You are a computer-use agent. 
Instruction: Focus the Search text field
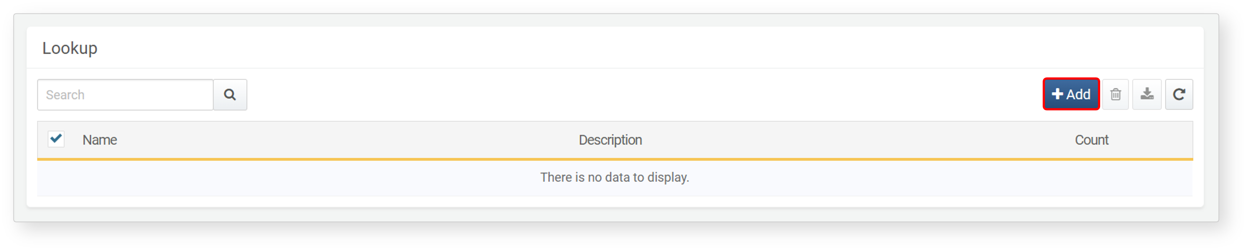coord(125,95)
